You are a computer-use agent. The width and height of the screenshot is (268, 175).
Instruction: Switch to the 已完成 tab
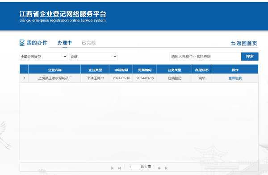click(x=89, y=43)
